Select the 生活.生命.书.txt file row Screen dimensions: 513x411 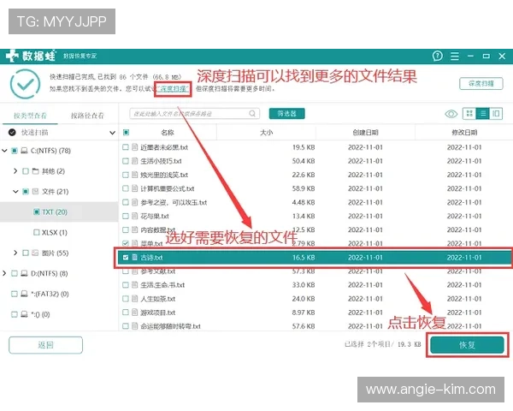315,285
